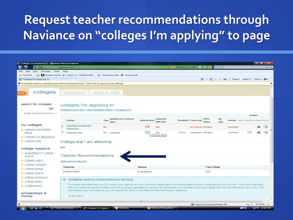Open the View menu
This screenshot has height=220, width=293.
pos(35,71)
